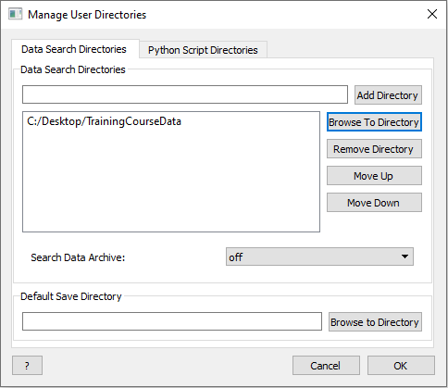Viewport: 448px width, 388px height.
Task: Select the Data Search Directories tab
Action: point(74,49)
